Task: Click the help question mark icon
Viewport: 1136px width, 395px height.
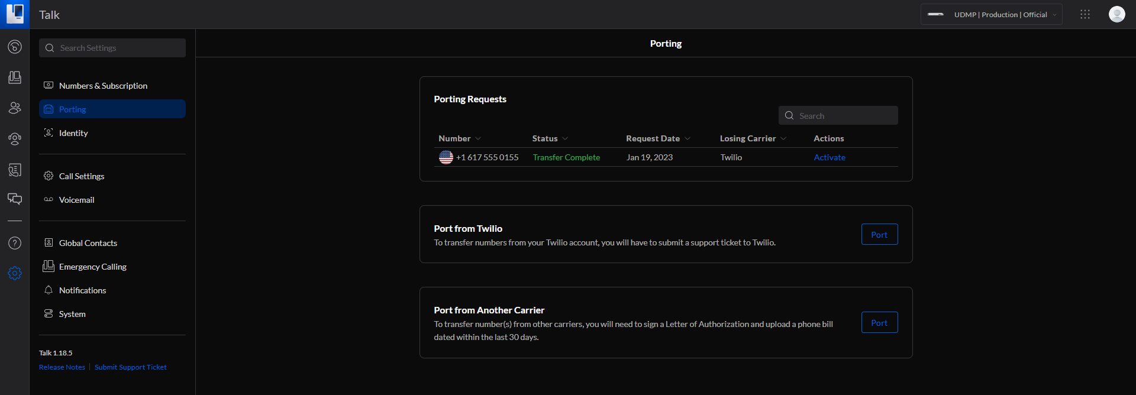Action: coord(15,243)
